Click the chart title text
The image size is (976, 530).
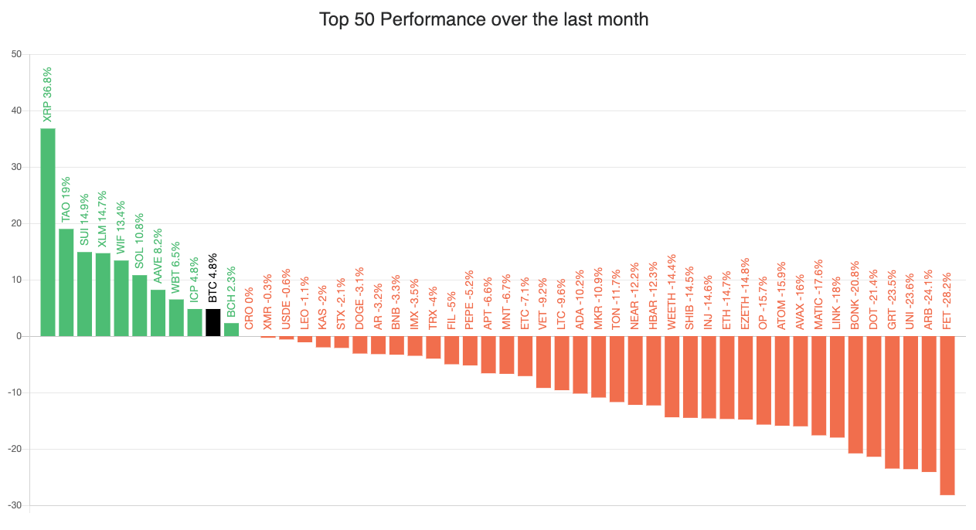484,20
